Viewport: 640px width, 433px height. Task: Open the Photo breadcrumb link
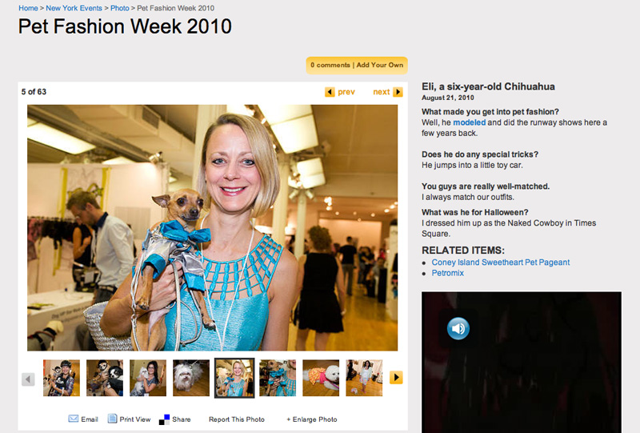[119, 8]
